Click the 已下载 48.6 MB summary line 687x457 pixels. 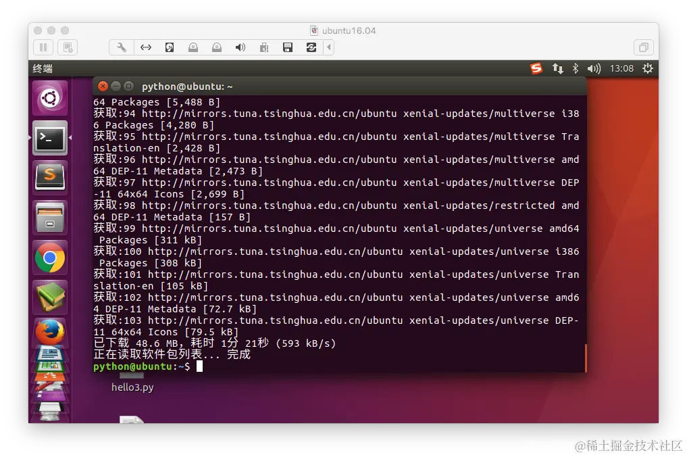point(215,343)
